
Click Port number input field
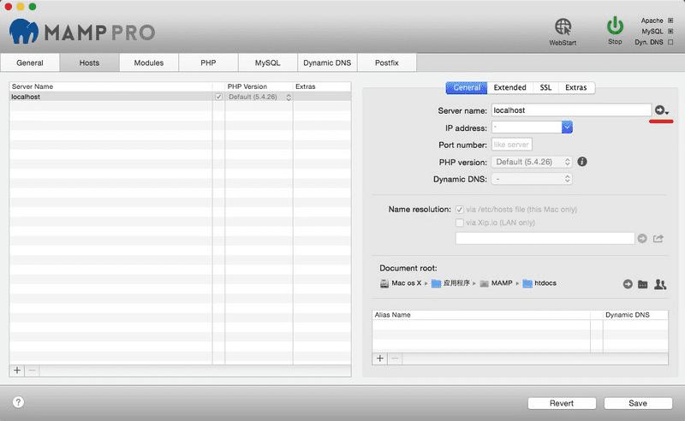click(x=511, y=145)
